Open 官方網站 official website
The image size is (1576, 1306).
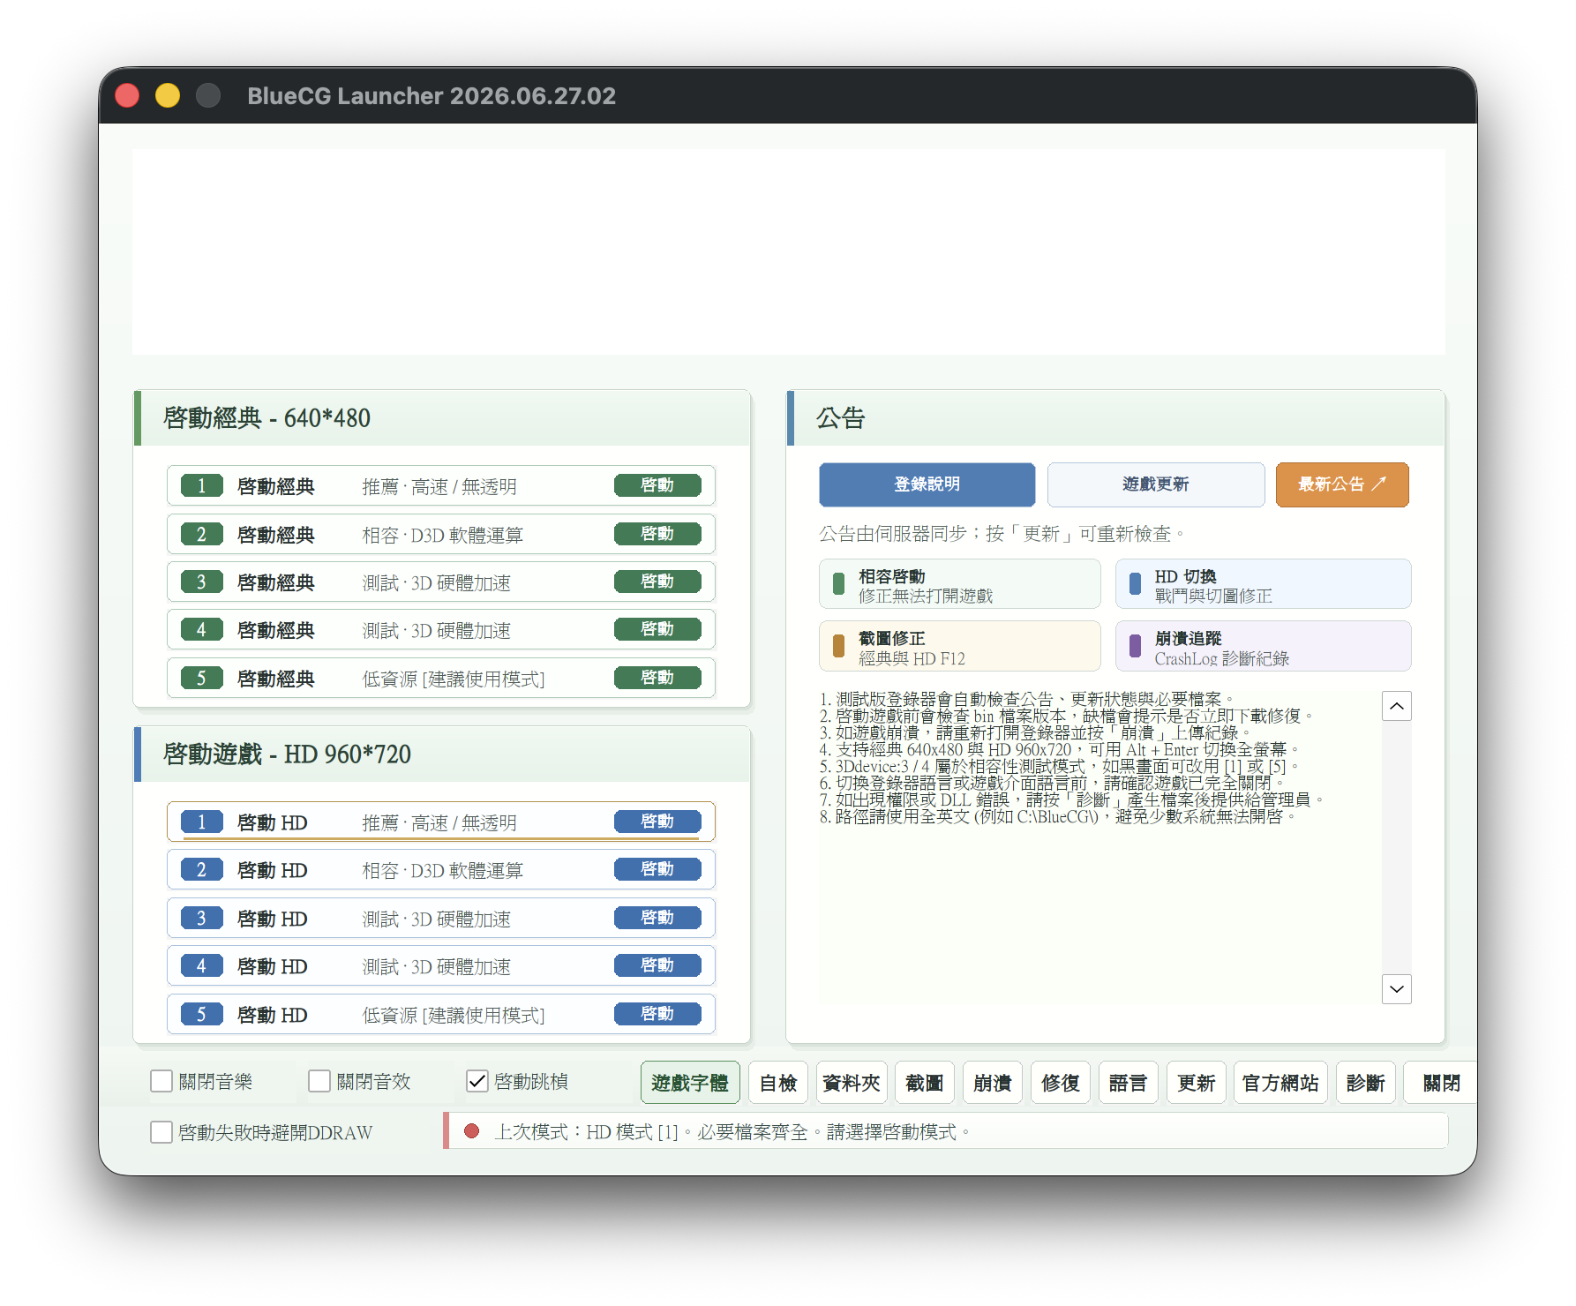[x=1280, y=1083]
